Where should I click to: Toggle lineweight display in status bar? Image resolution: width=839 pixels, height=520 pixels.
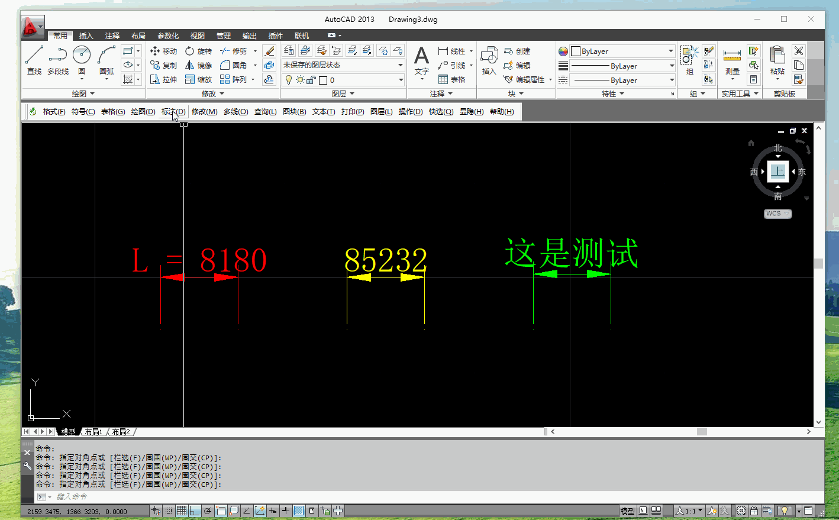[x=286, y=511]
